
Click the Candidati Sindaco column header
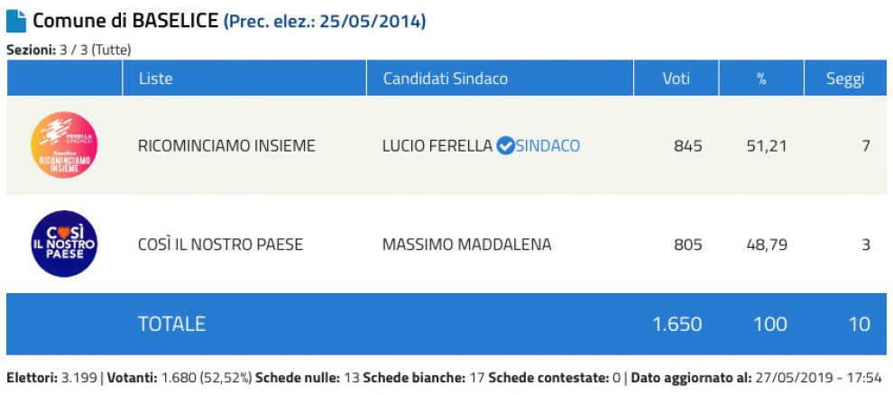[446, 78]
